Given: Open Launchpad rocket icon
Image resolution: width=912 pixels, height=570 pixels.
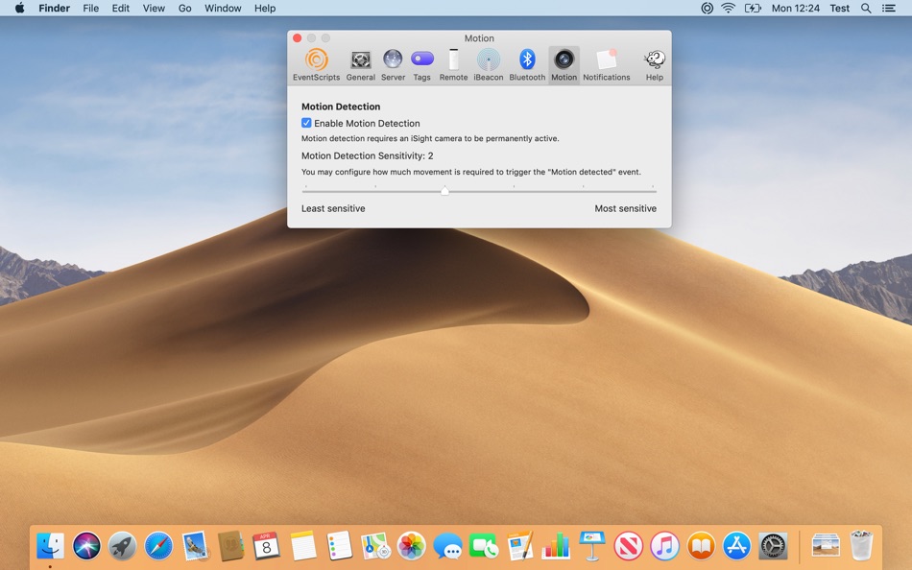Looking at the screenshot, I should tap(122, 546).
